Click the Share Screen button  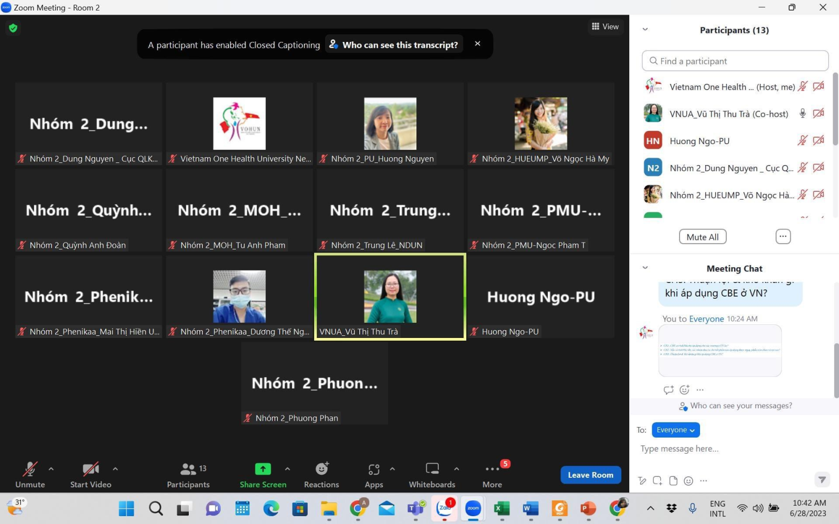(x=263, y=475)
